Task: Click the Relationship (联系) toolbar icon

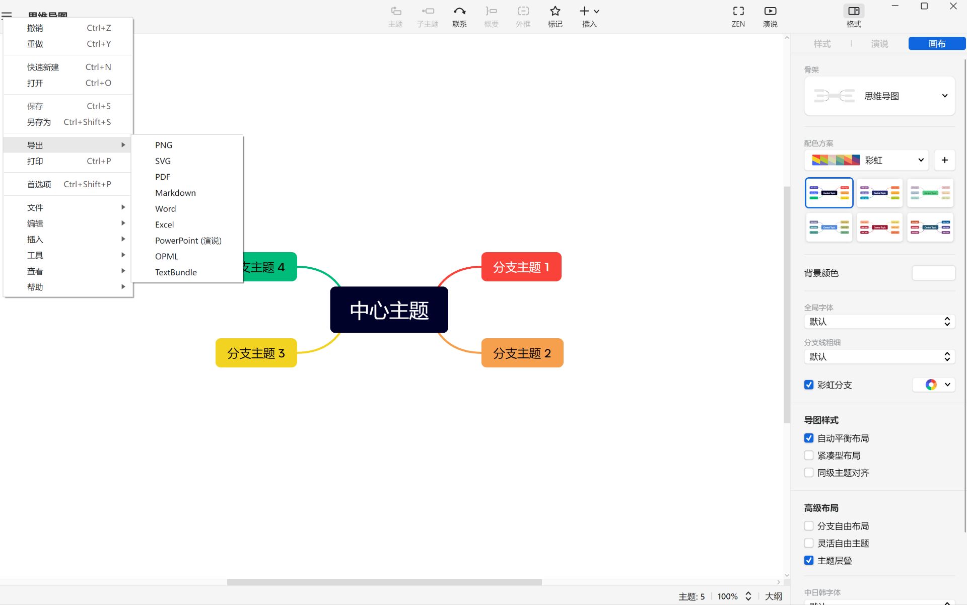Action: click(459, 12)
